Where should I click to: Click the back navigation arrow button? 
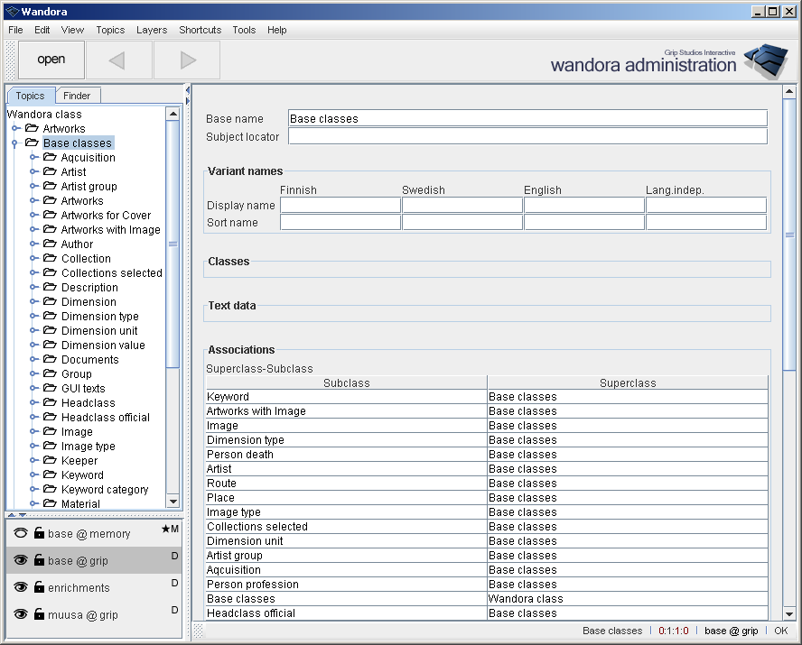[118, 60]
